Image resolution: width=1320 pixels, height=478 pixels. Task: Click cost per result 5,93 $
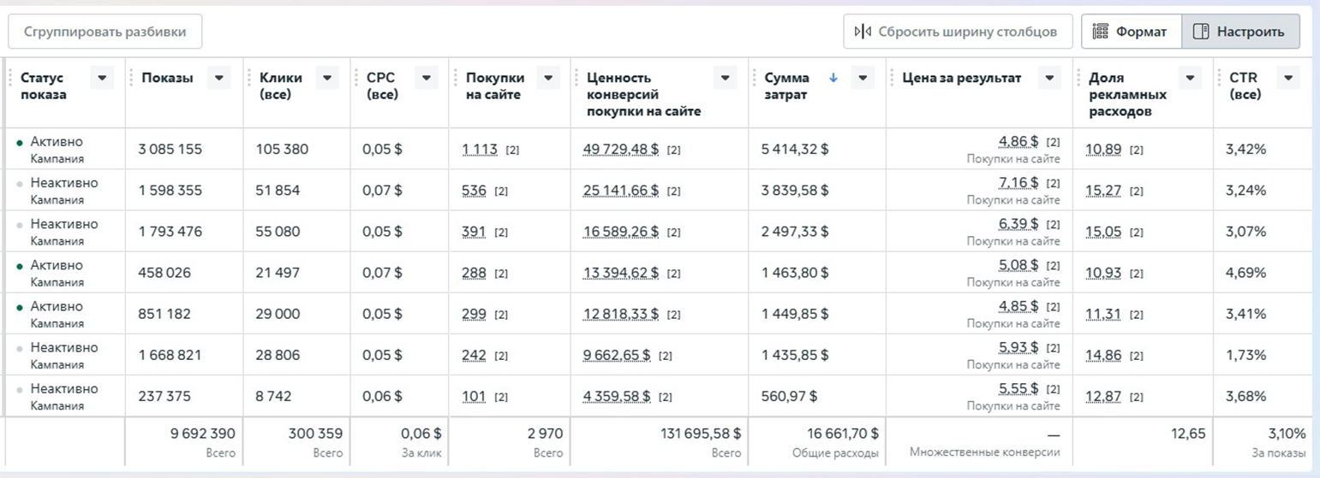click(1018, 346)
